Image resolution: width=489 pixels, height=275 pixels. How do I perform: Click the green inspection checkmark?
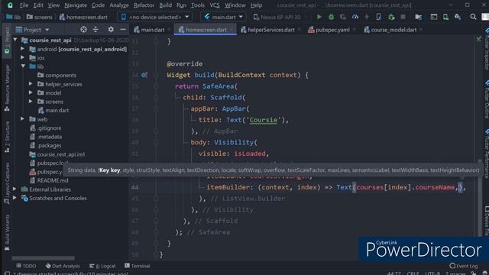[479, 39]
